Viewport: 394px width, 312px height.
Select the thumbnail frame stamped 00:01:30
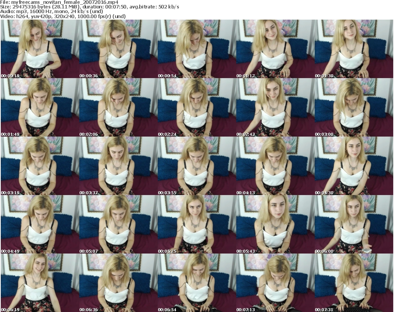coord(354,49)
